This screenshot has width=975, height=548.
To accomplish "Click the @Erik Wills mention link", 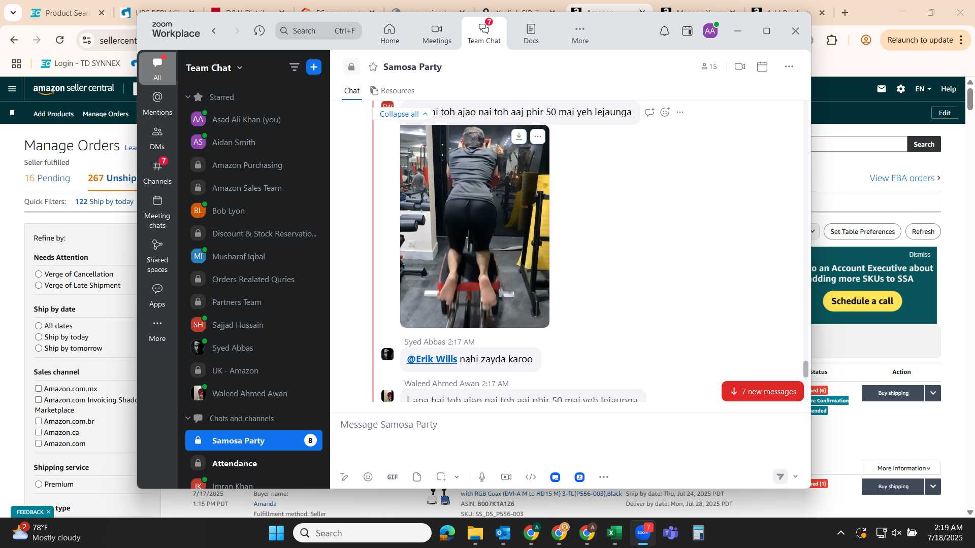I will 432,359.
